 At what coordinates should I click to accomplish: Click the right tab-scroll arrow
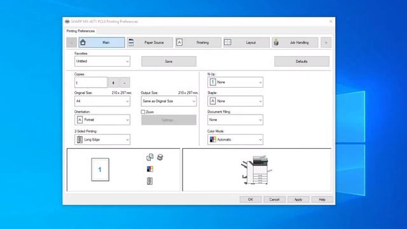coord(326,43)
